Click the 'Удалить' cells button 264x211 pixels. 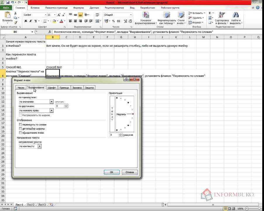point(196,18)
